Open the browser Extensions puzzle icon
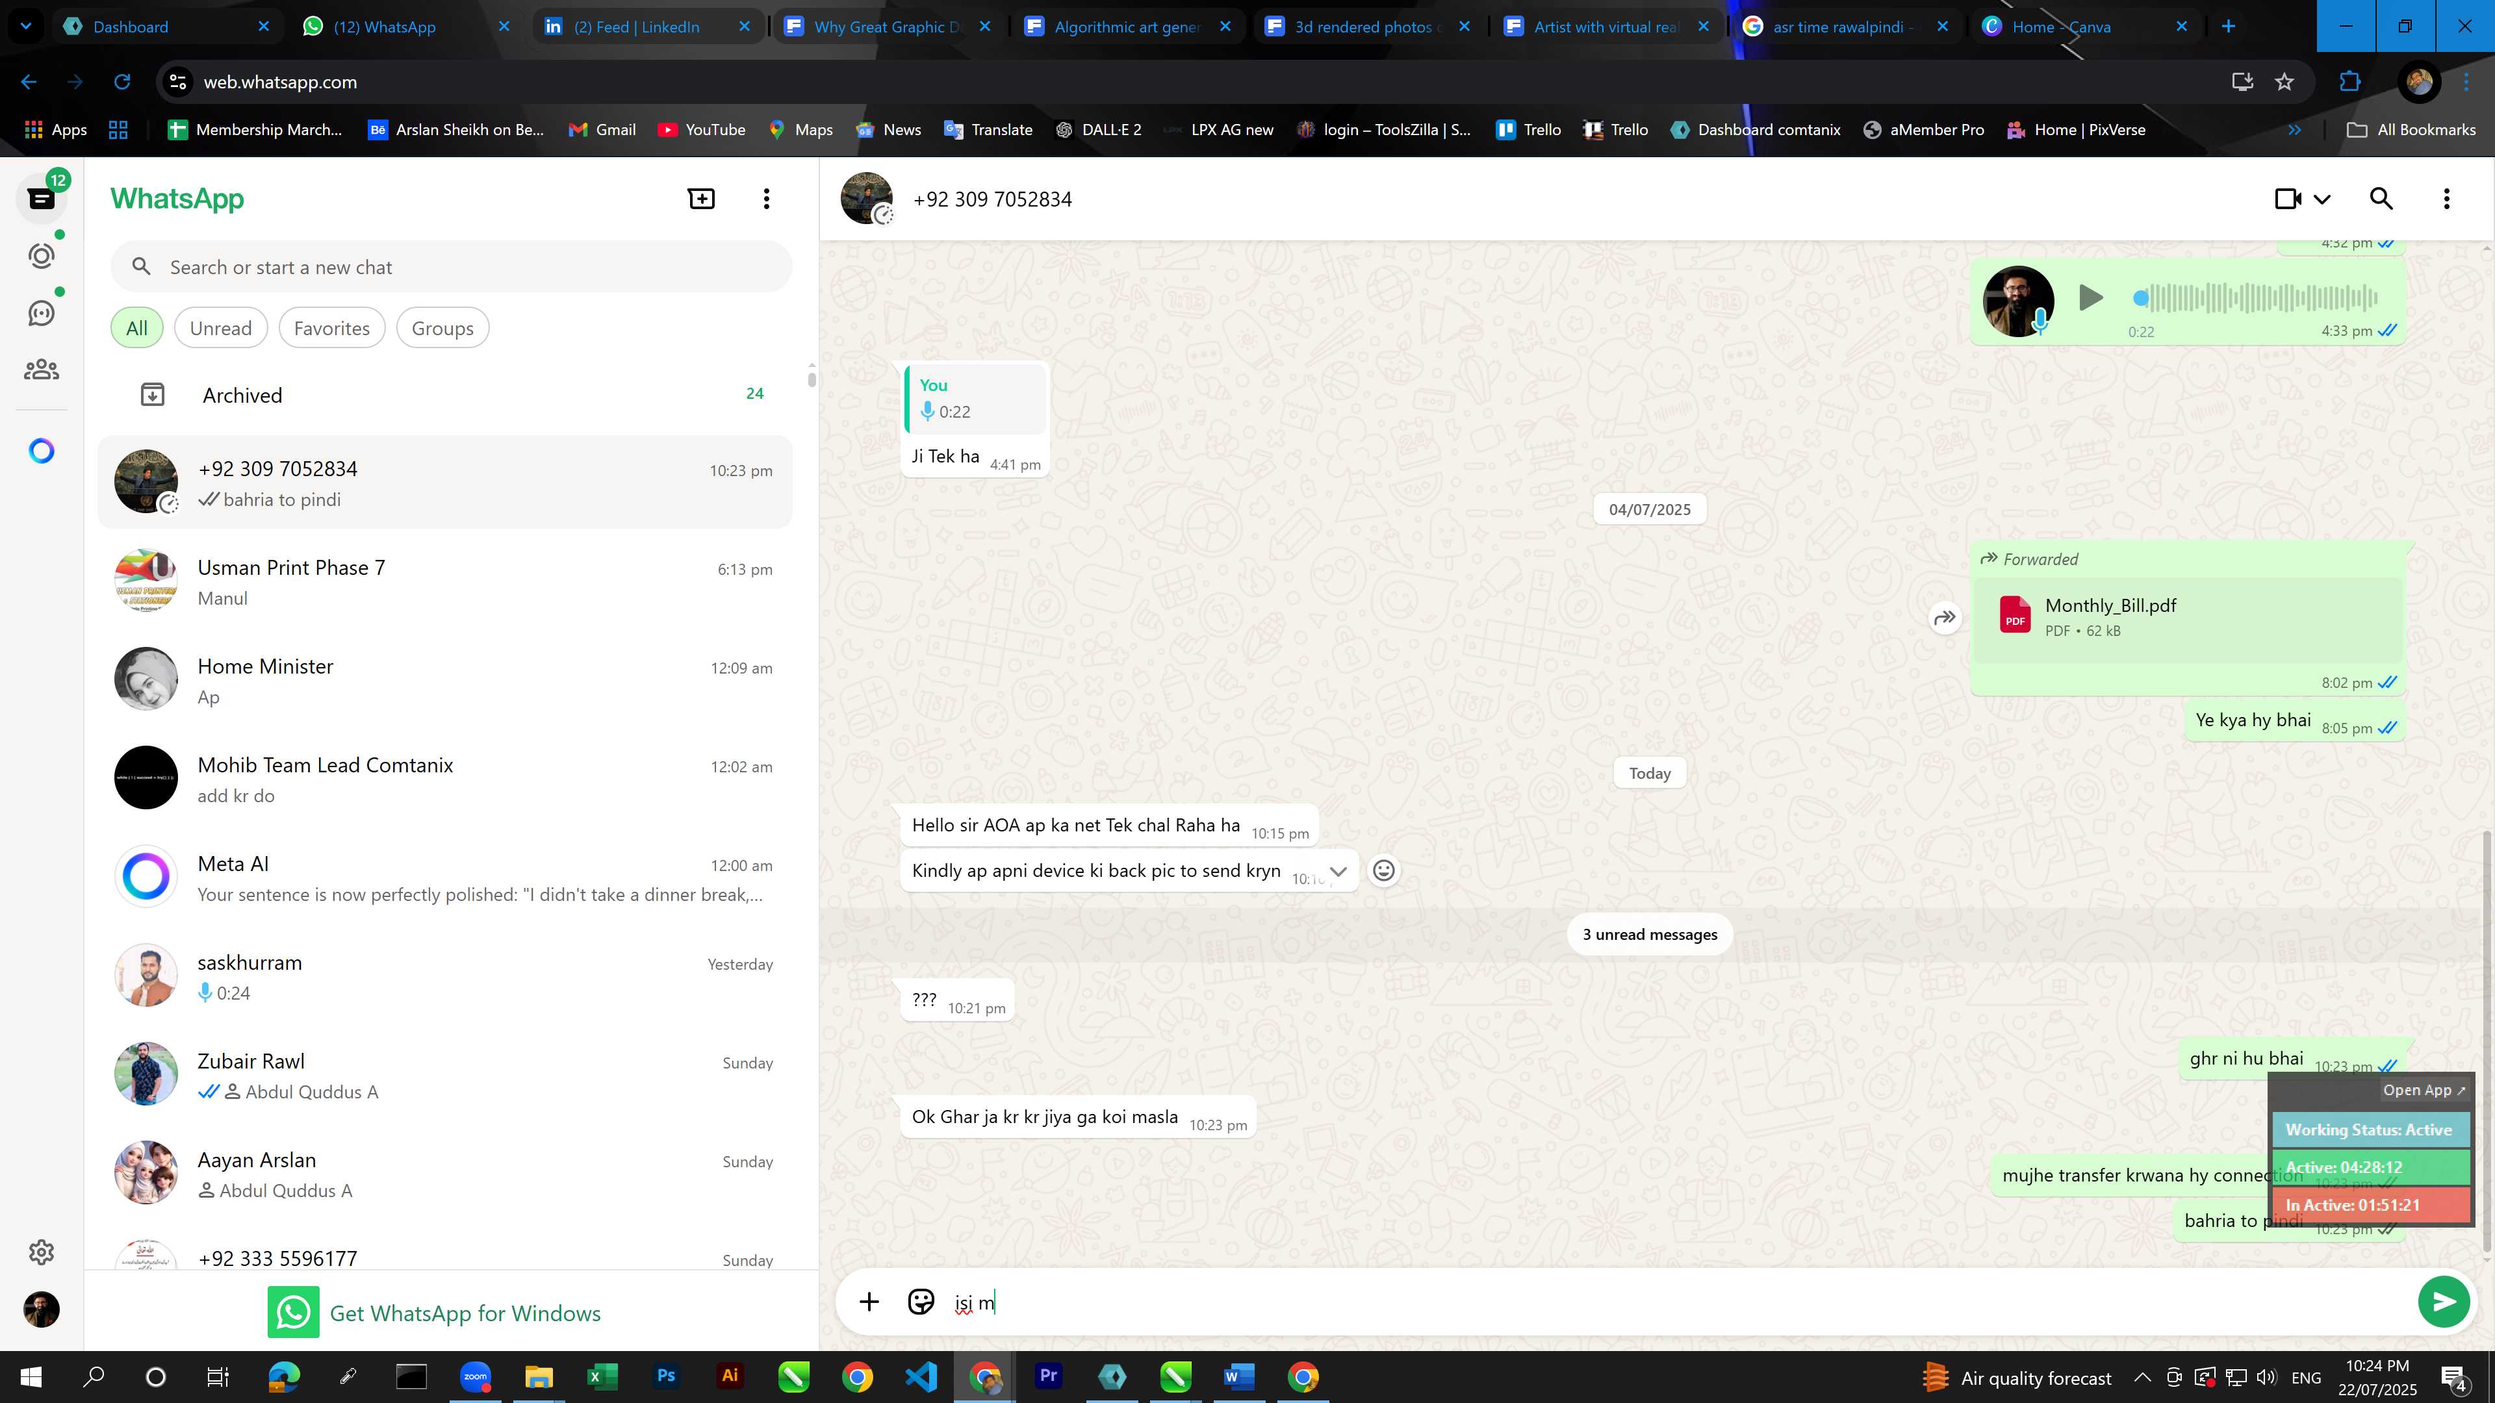The width and height of the screenshot is (2495, 1403). (x=2349, y=82)
